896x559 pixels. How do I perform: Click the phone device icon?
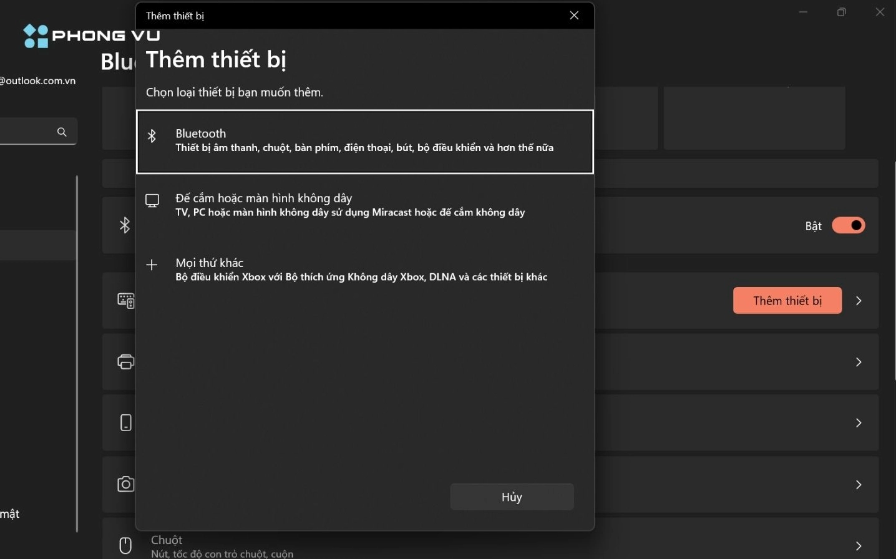[x=125, y=422]
